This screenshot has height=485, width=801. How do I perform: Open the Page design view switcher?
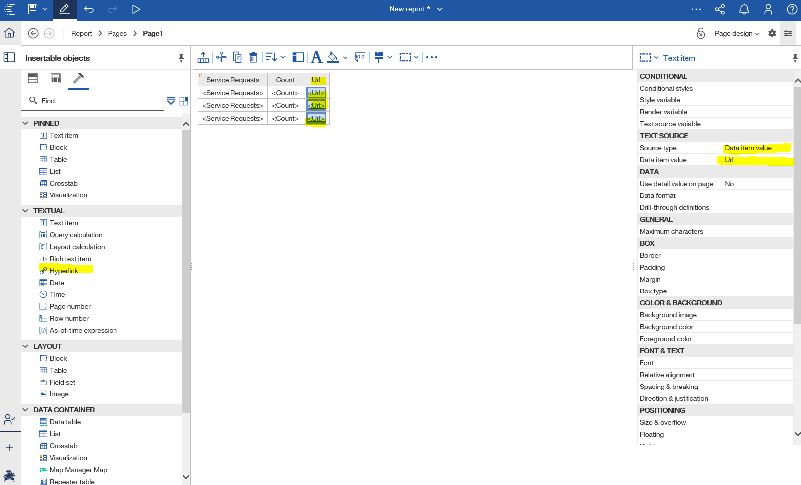pyautogui.click(x=737, y=33)
